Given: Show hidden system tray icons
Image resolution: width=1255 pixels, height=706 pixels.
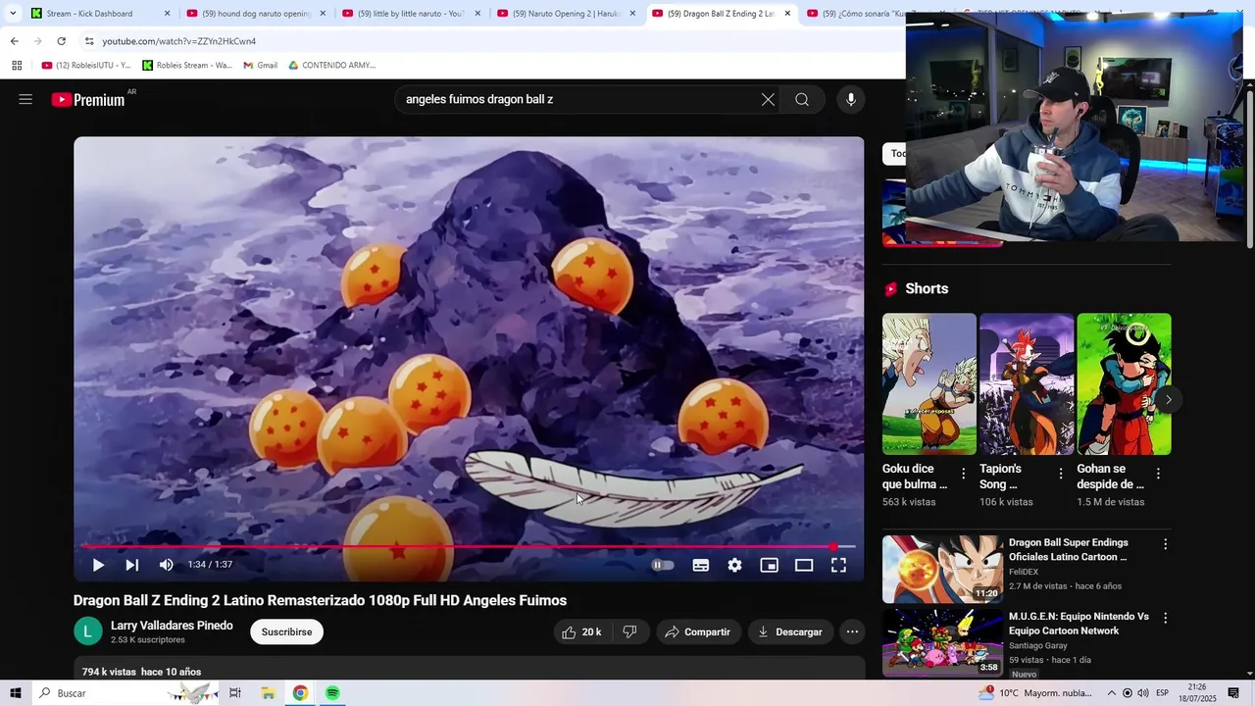Looking at the screenshot, I should pyautogui.click(x=1111, y=693).
